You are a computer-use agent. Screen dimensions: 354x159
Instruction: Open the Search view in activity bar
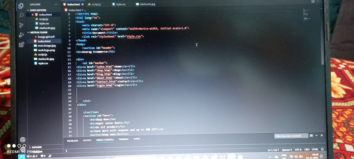[21, 15]
